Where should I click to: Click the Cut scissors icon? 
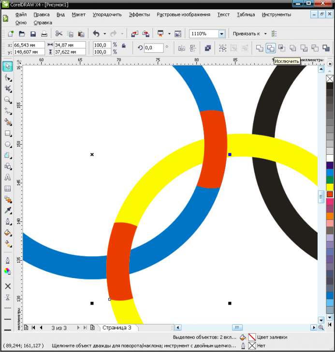59,34
